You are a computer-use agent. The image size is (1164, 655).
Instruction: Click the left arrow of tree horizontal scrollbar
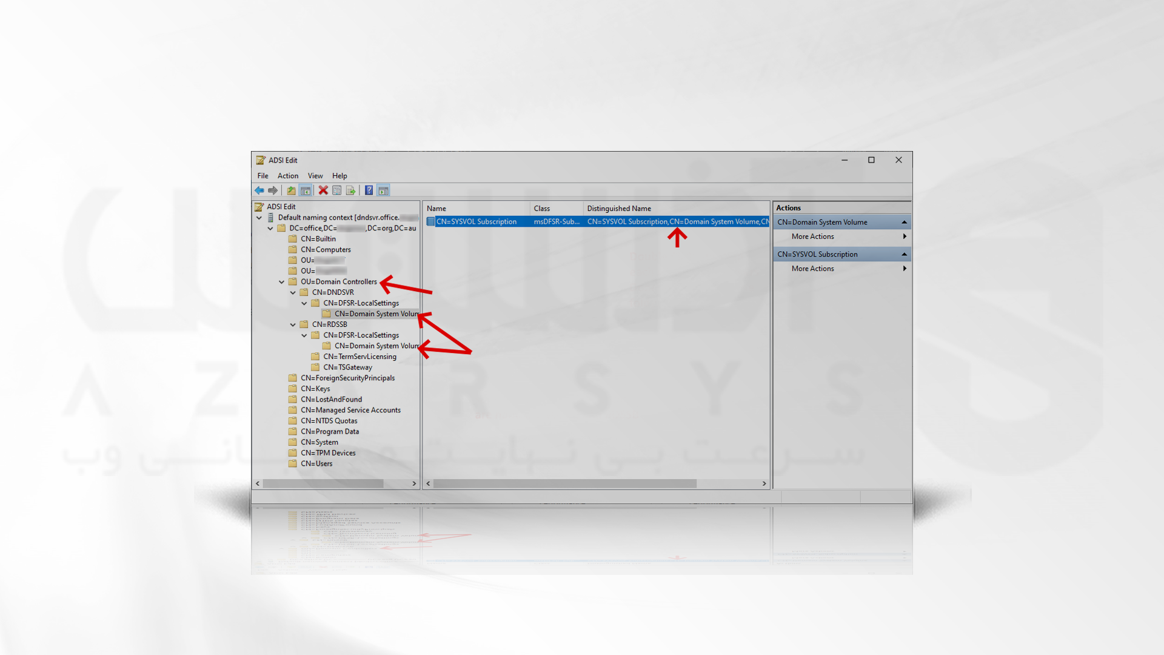point(258,484)
